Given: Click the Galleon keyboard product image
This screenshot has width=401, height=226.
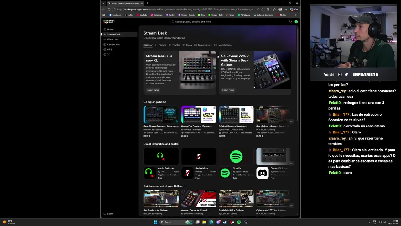Looking at the screenshot, I should click(272, 70).
